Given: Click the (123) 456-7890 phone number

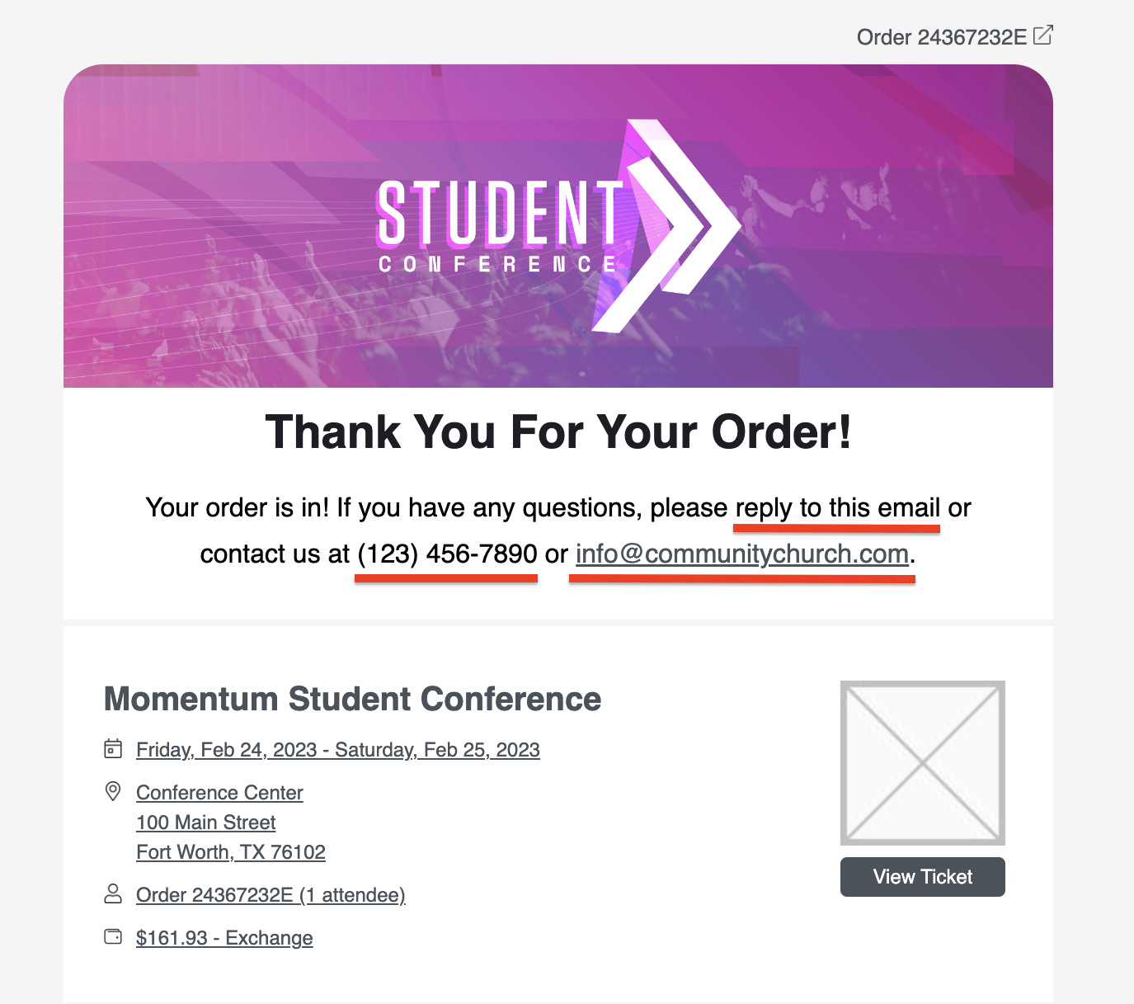Looking at the screenshot, I should 447,554.
